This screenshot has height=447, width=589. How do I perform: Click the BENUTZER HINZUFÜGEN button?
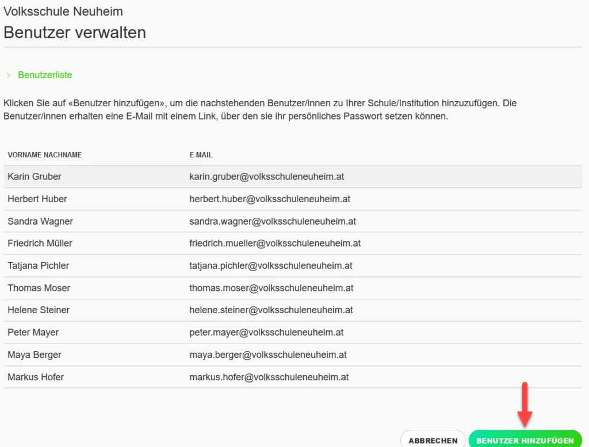(x=525, y=440)
